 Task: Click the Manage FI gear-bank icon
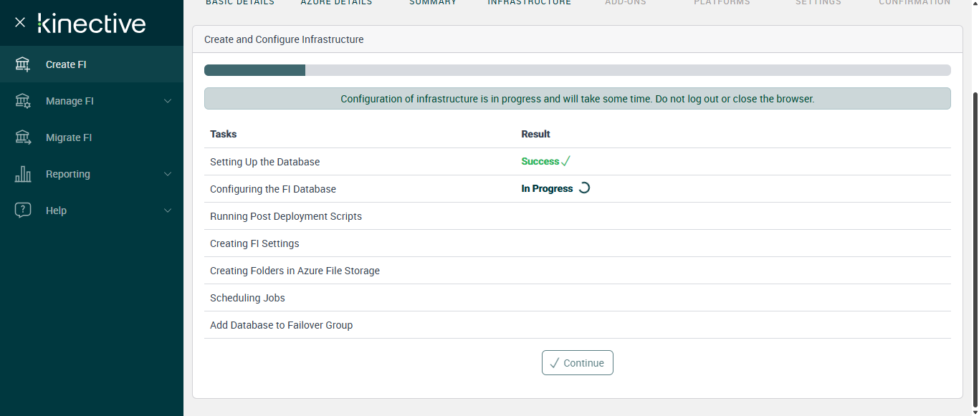(x=23, y=101)
